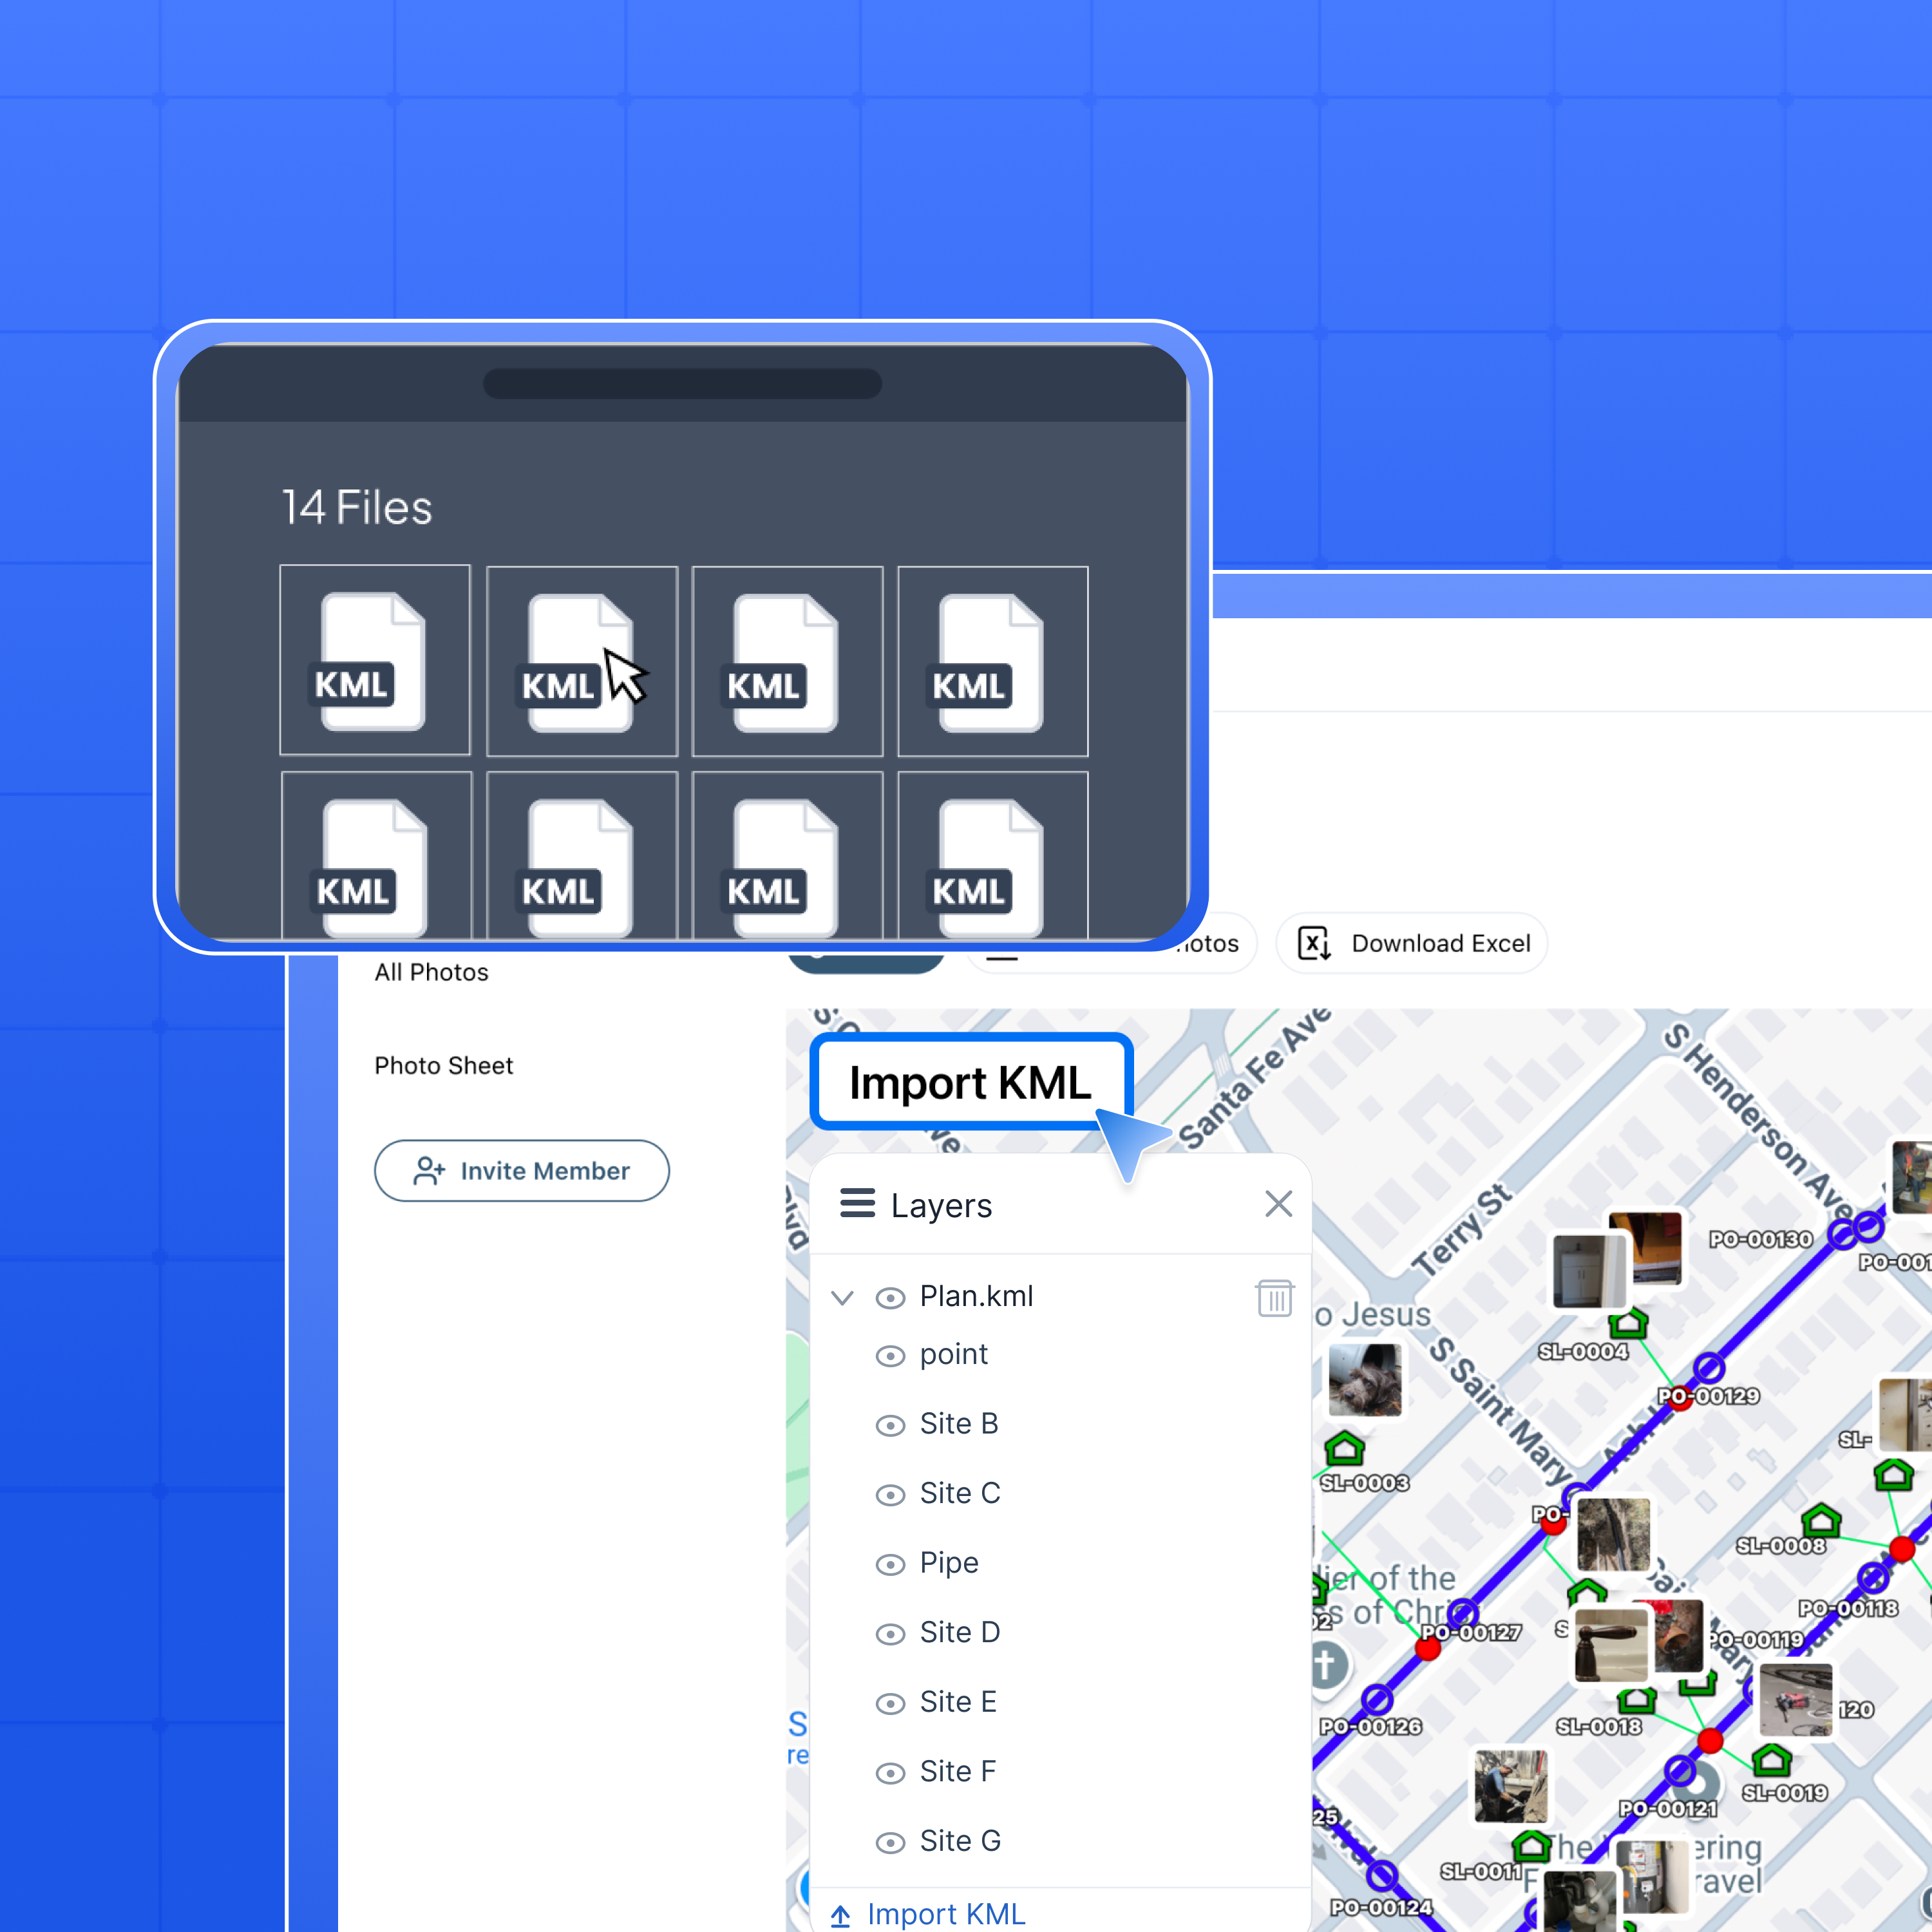Click the SL-0003 house marker
The width and height of the screenshot is (1932, 1932).
click(x=1344, y=1448)
